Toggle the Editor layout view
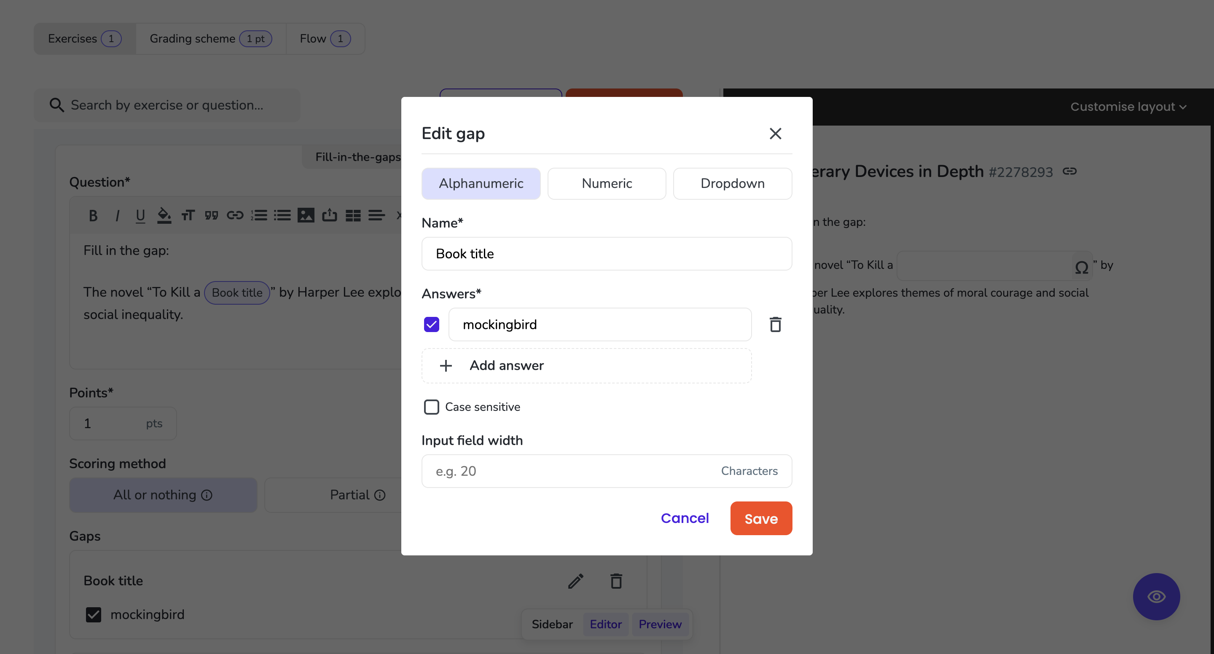This screenshot has height=654, width=1214. click(x=606, y=625)
